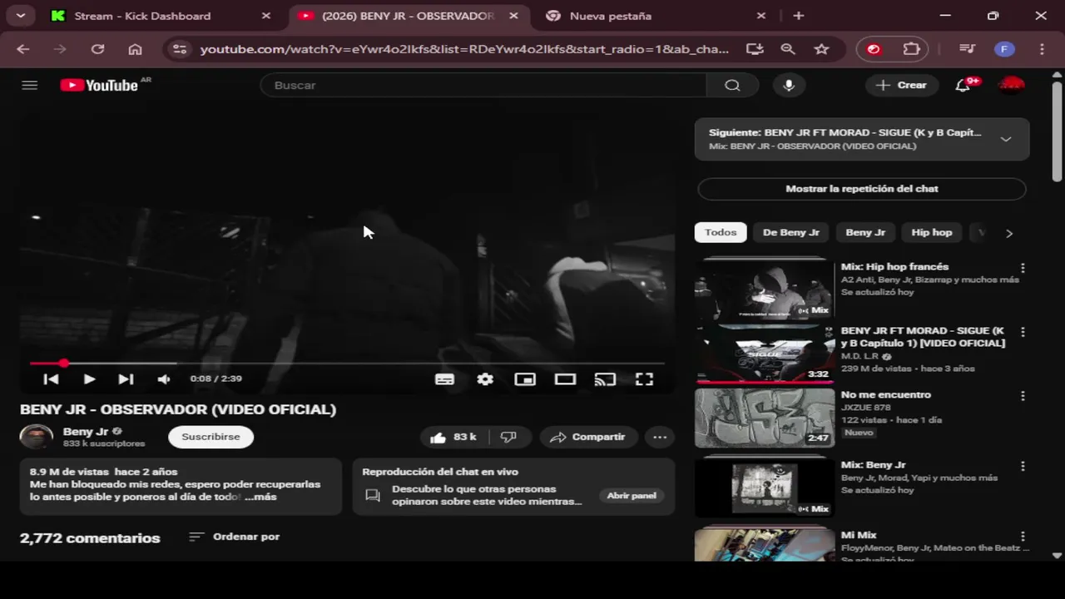Image resolution: width=1065 pixels, height=599 pixels.
Task: Open No me encuentro video title
Action: (886, 395)
